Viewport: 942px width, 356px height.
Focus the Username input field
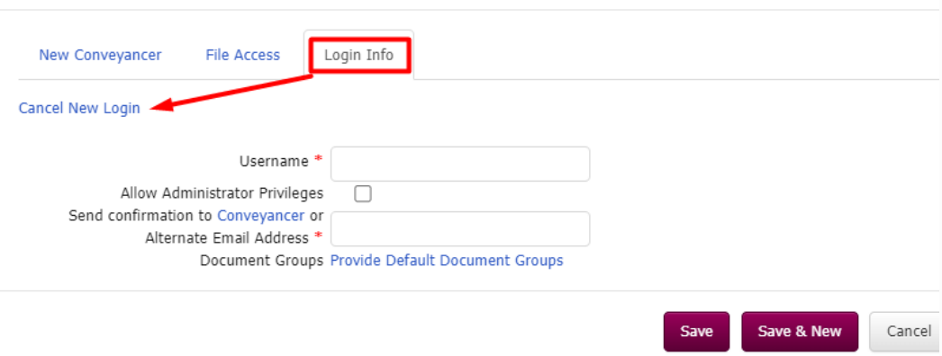[x=460, y=164]
